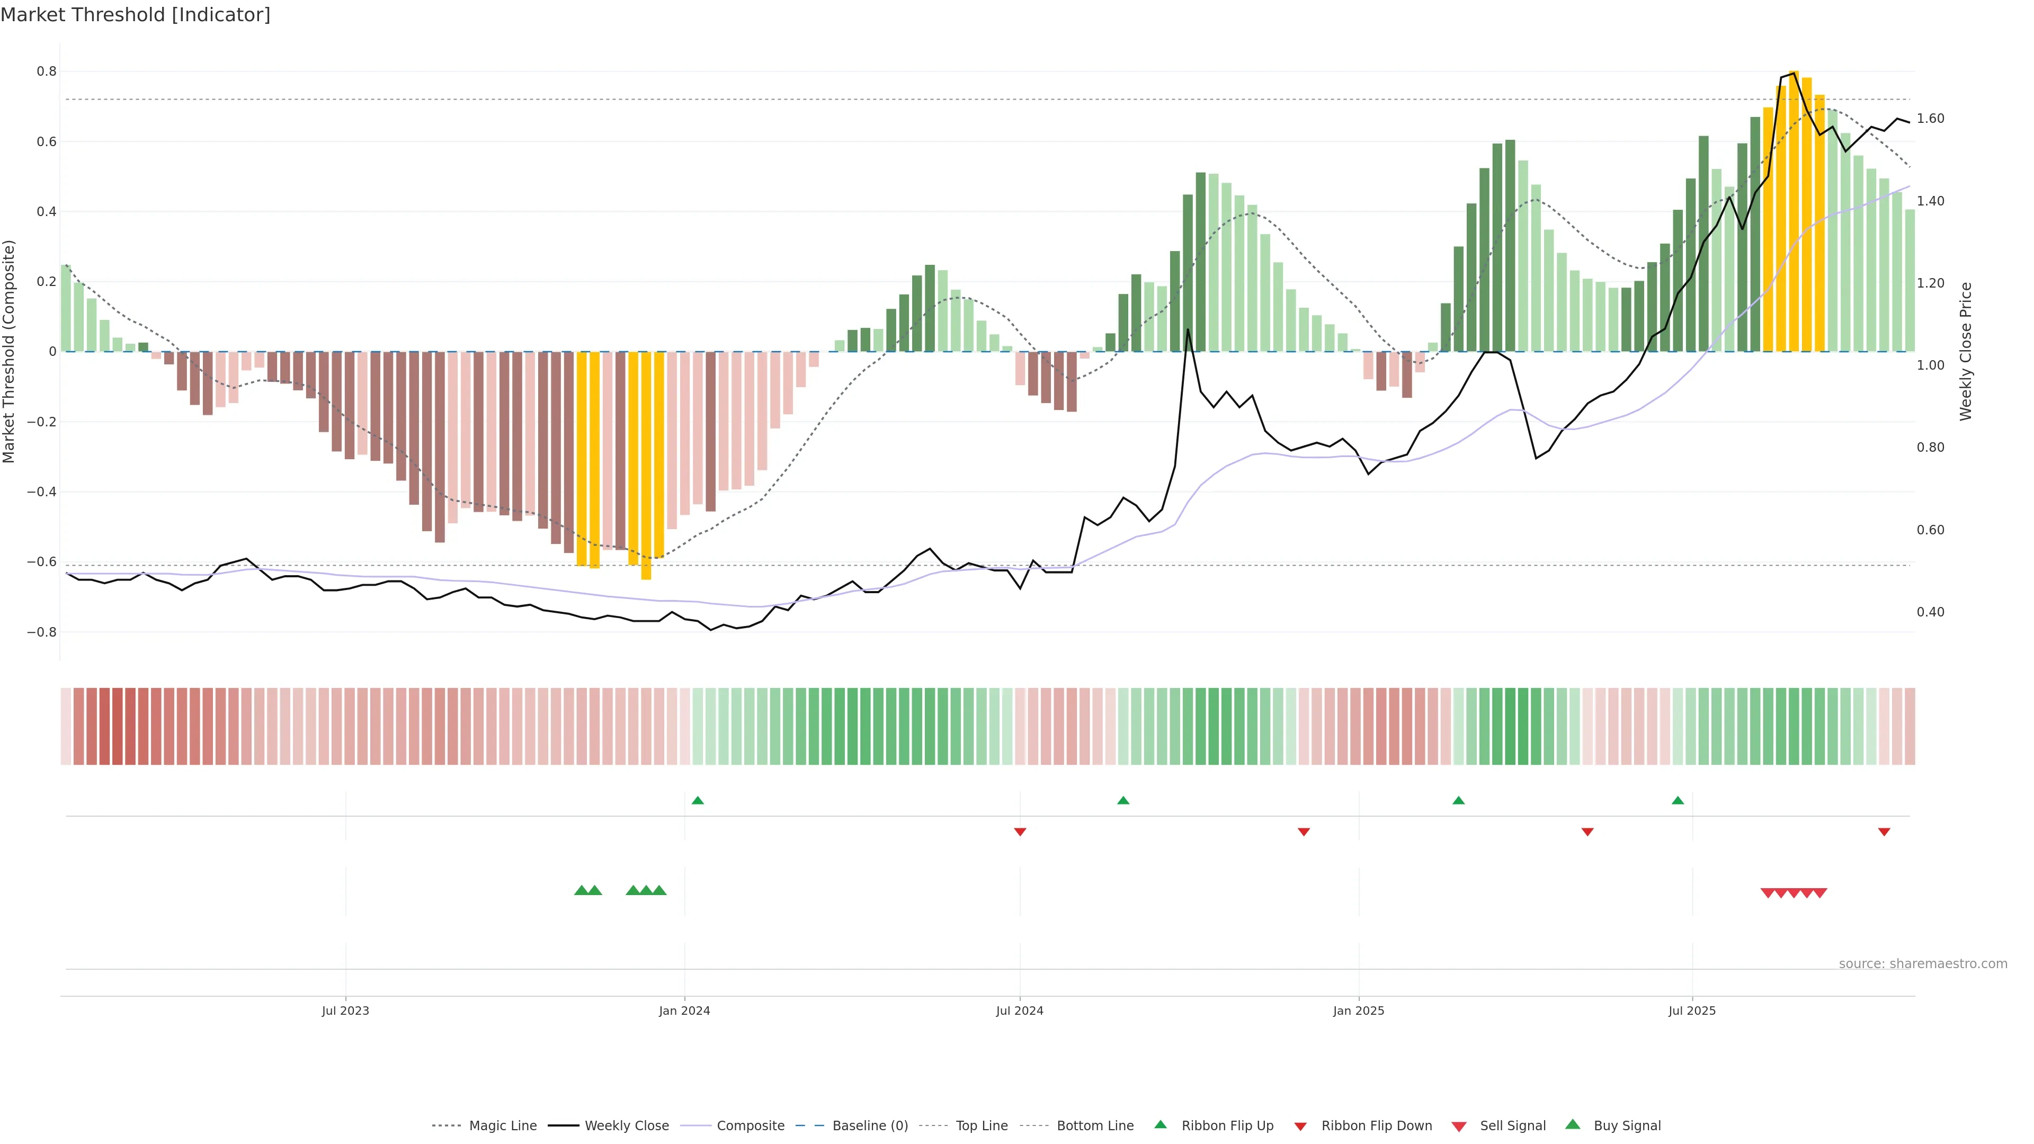Click the Buy Signal legend item
The image size is (2034, 1144).
(1627, 1126)
